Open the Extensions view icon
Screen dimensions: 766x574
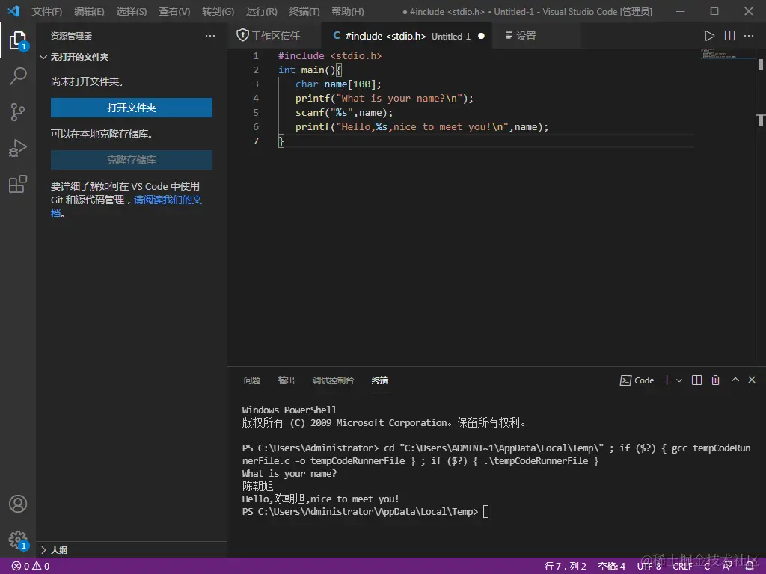pyautogui.click(x=18, y=185)
